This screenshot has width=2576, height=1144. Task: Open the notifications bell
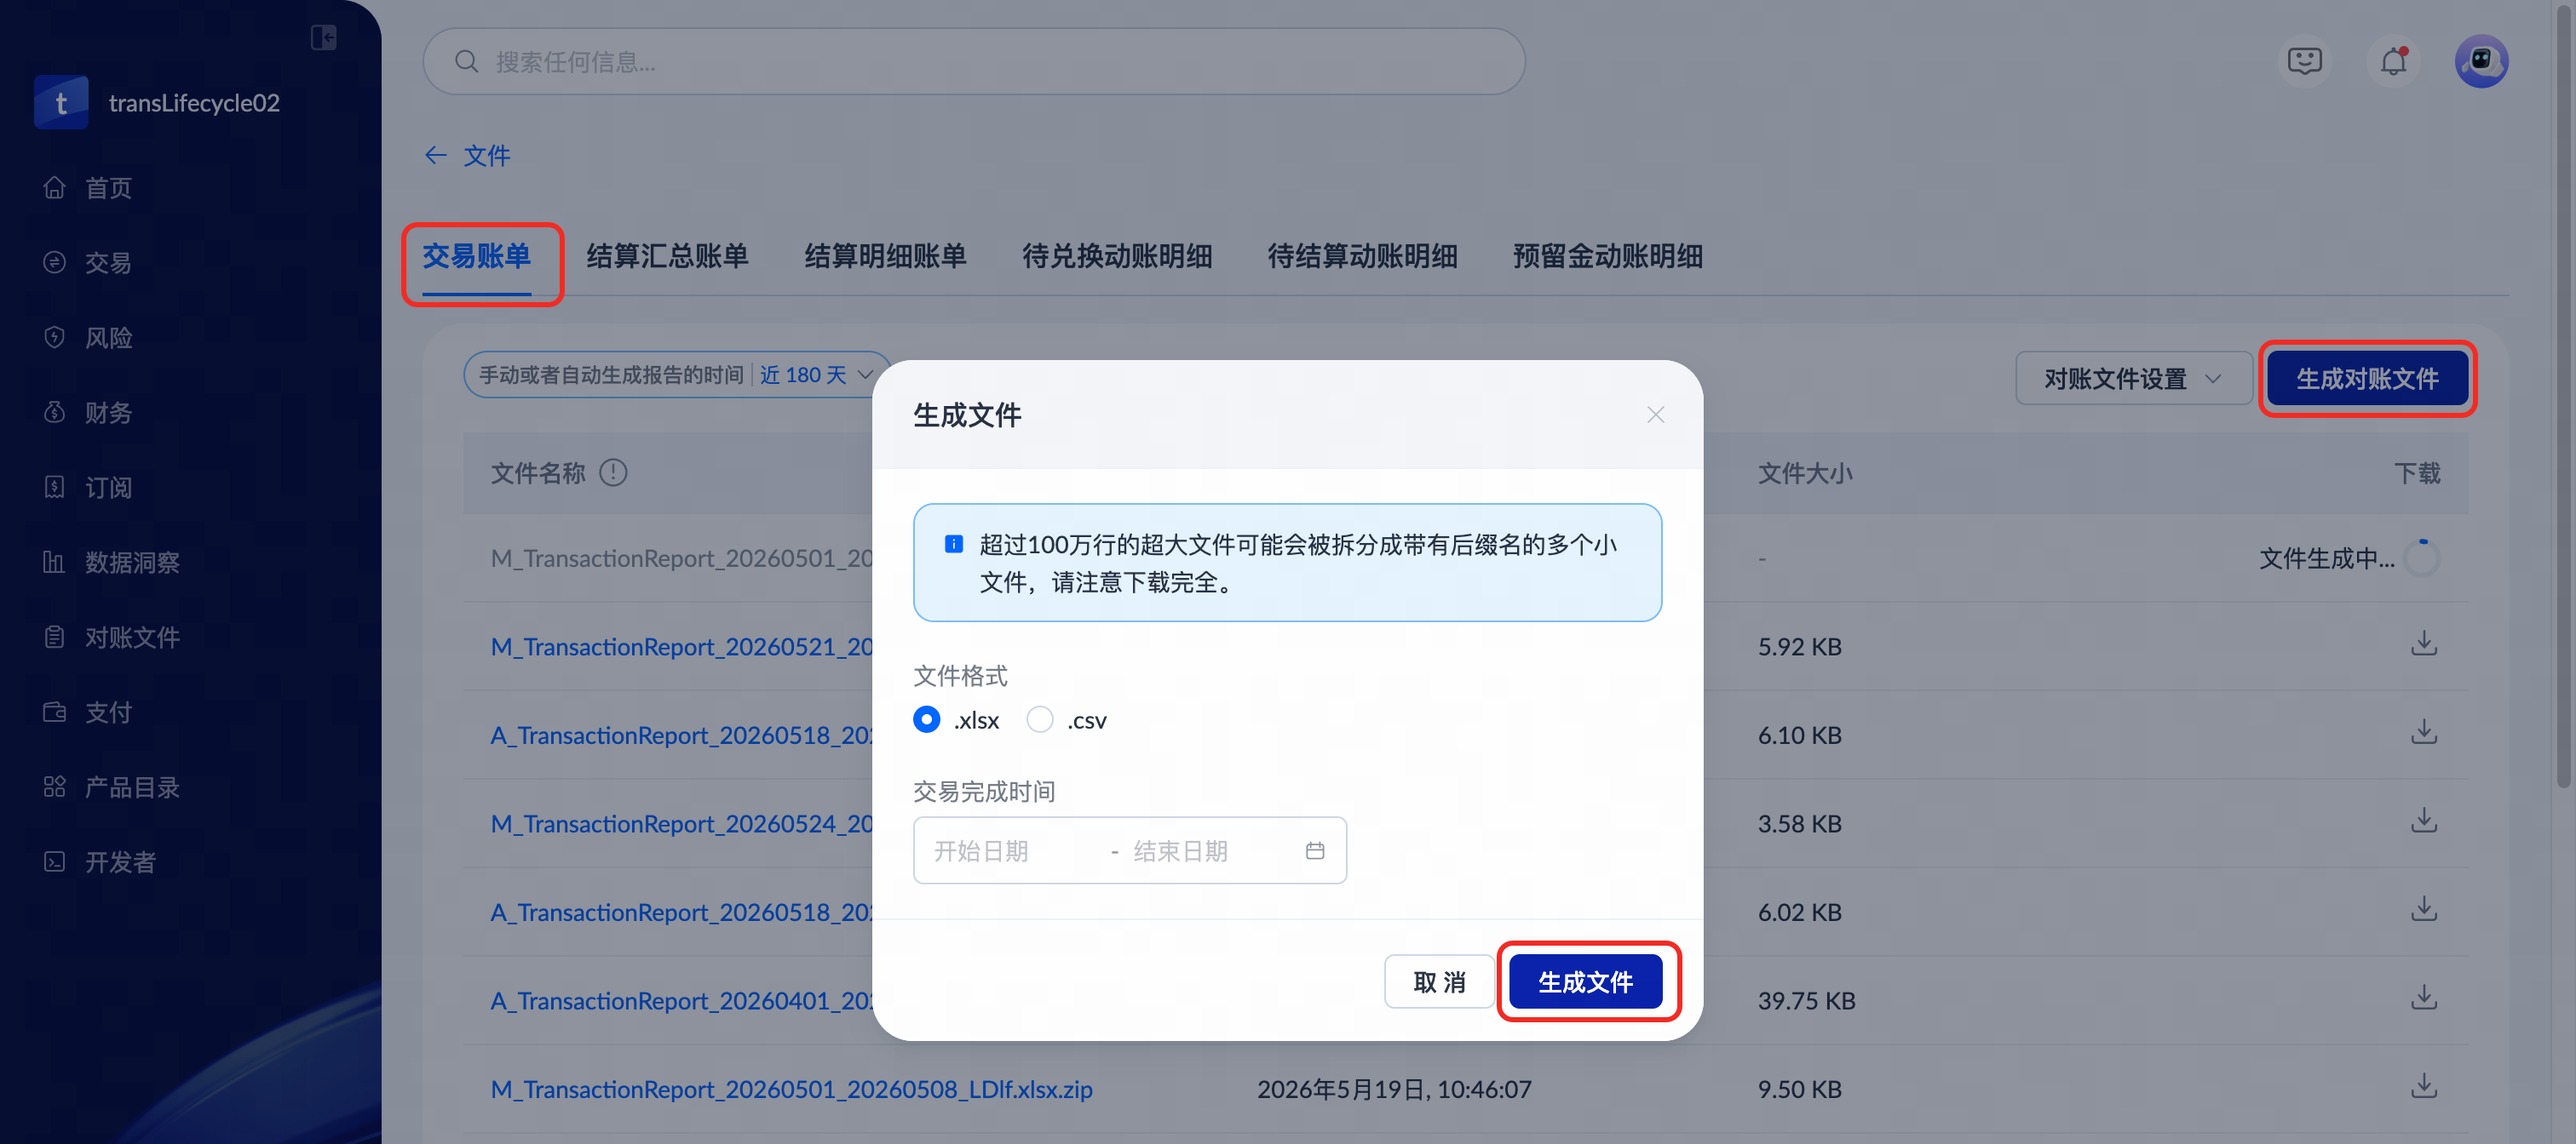pyautogui.click(x=2393, y=61)
